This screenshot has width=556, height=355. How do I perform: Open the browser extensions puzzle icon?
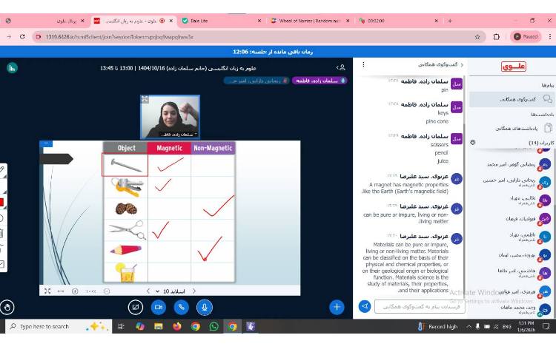click(497, 36)
